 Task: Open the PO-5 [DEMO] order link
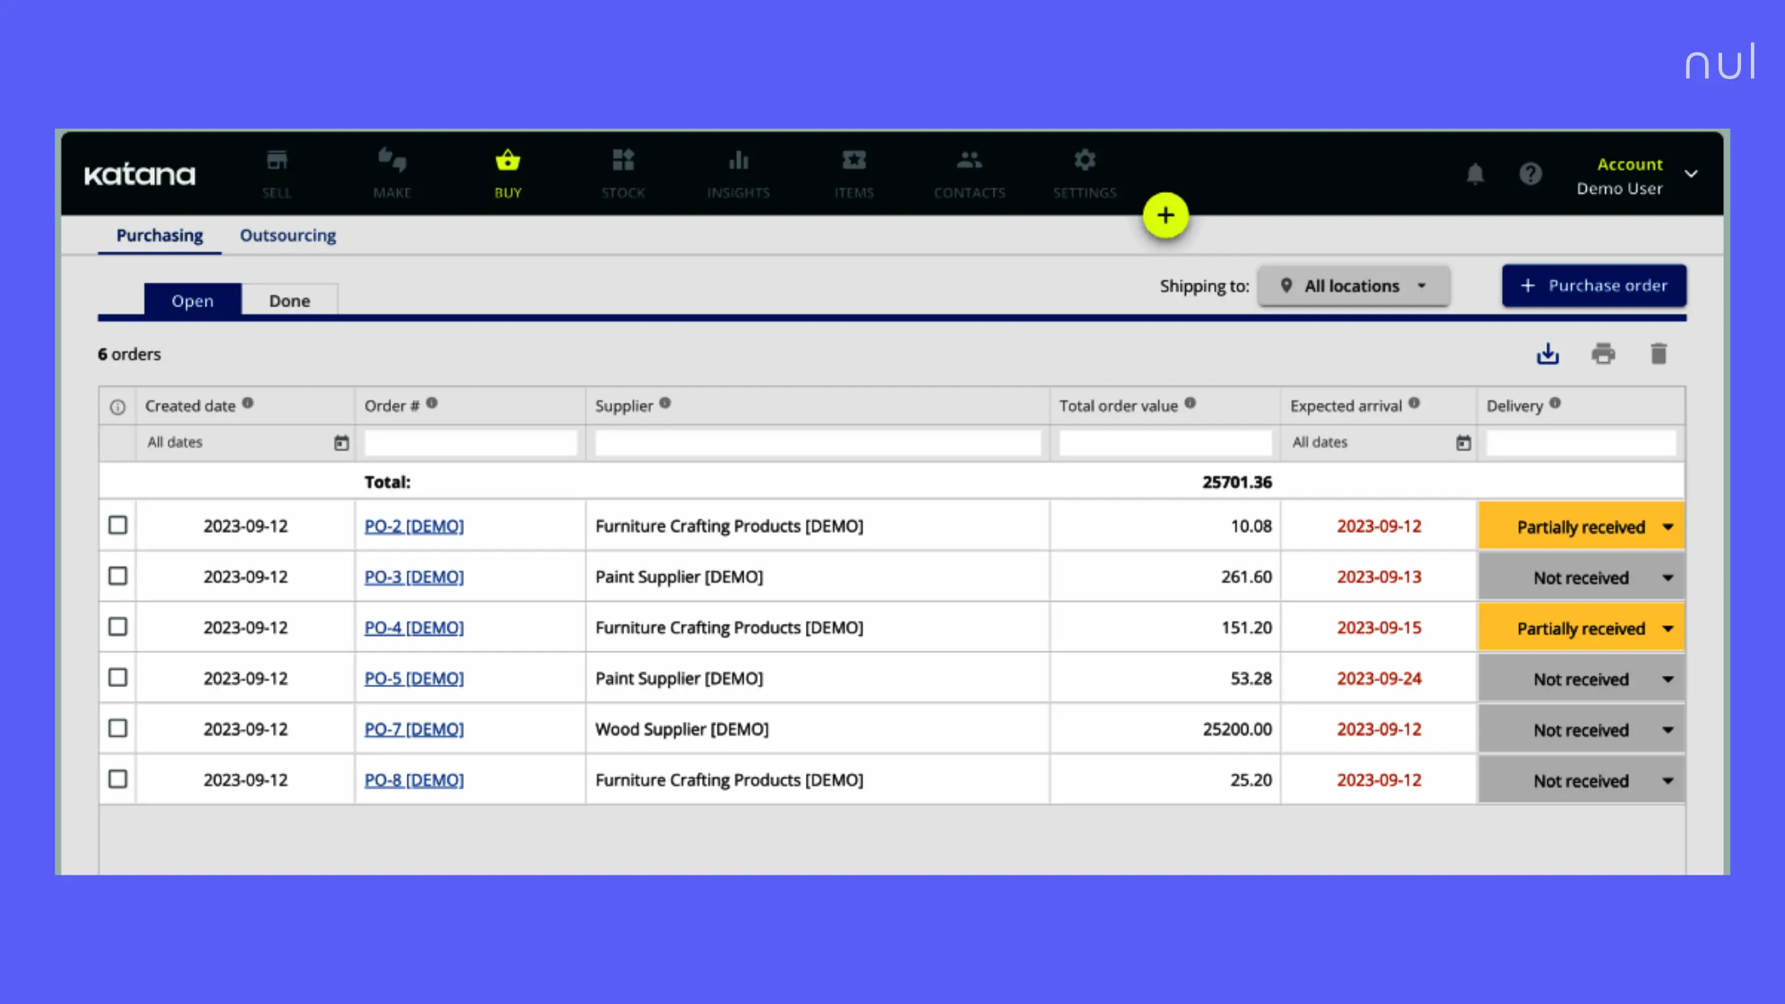point(413,678)
